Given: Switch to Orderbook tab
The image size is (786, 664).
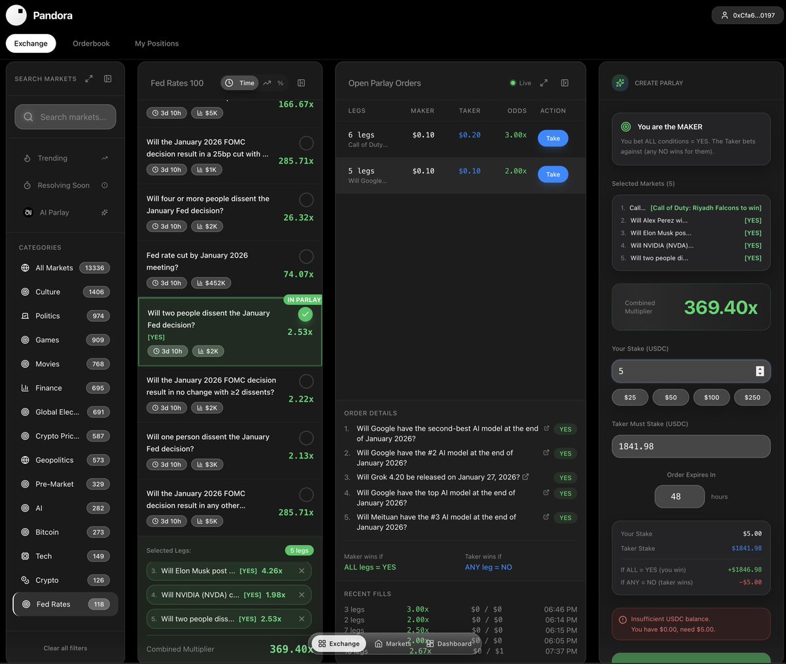Looking at the screenshot, I should click(x=91, y=43).
